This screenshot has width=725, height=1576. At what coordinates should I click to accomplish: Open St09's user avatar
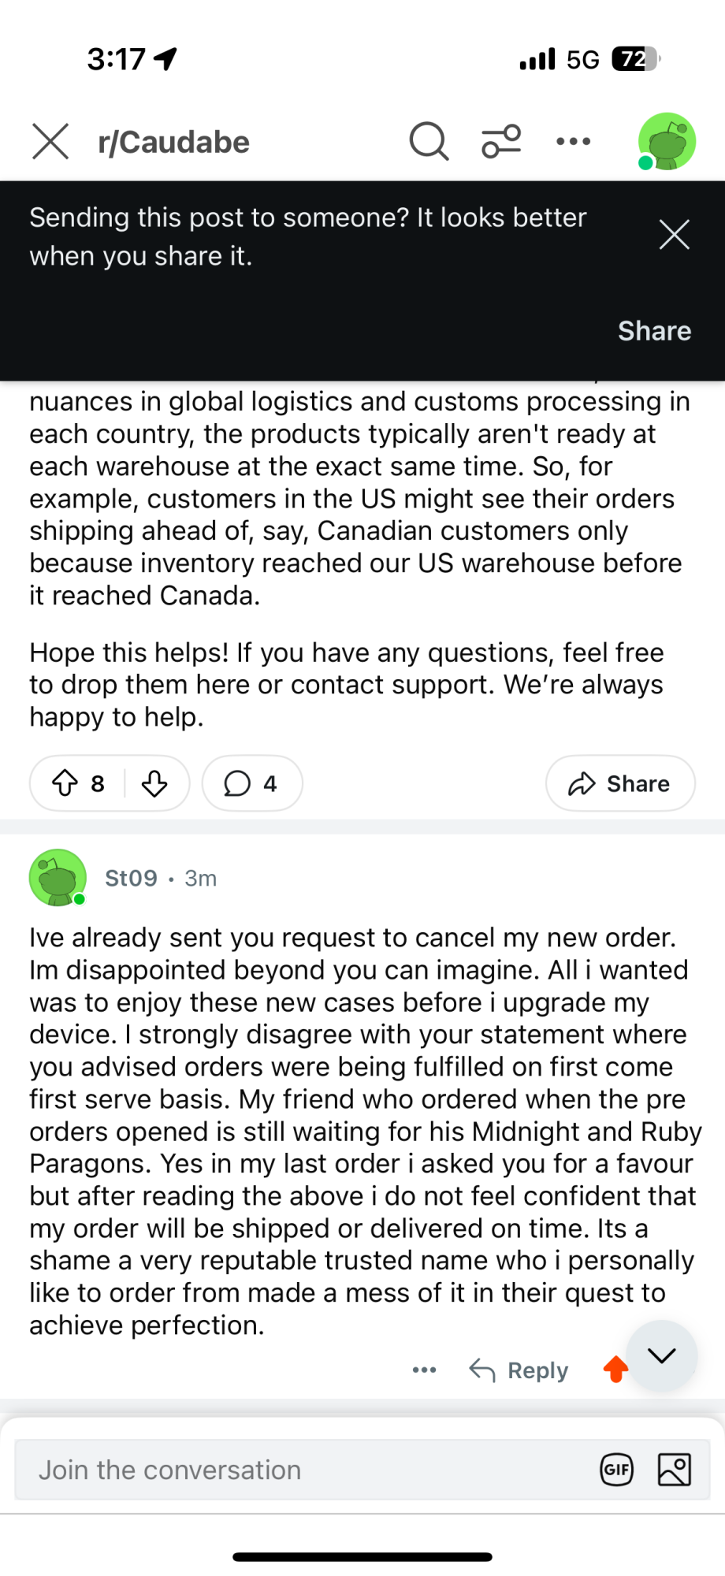[x=58, y=878]
